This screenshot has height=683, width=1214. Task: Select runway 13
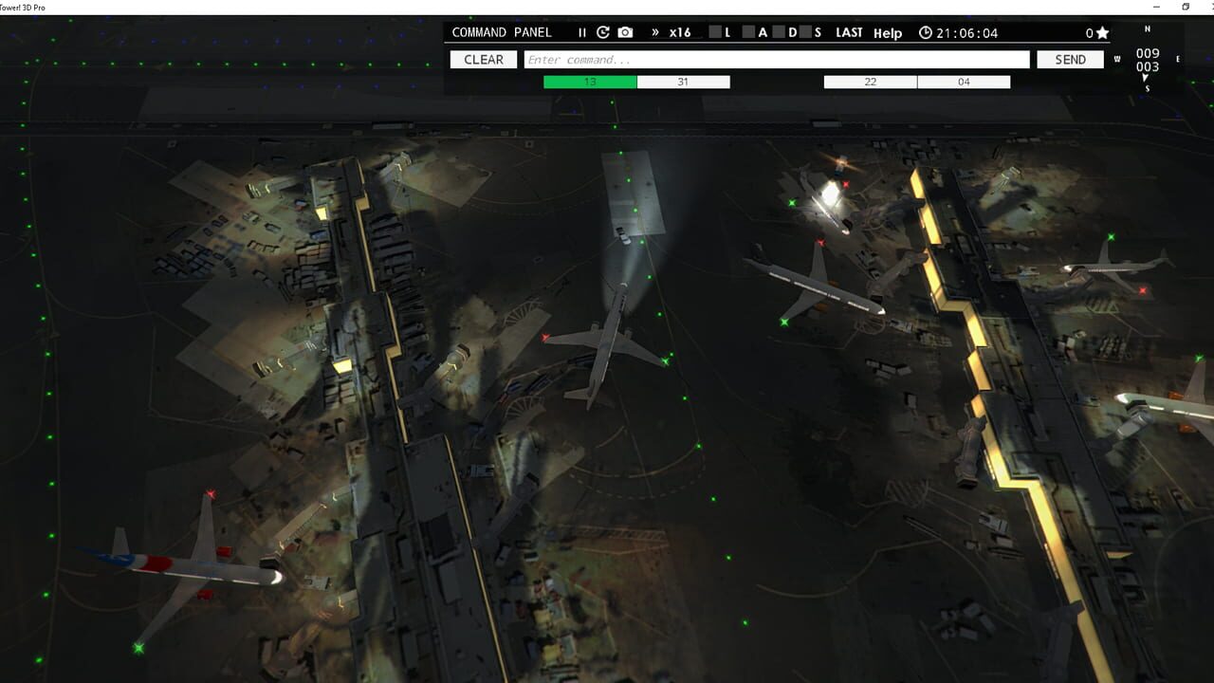click(590, 83)
